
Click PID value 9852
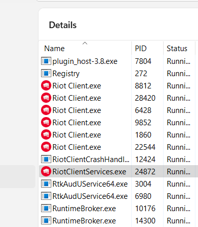143,123
